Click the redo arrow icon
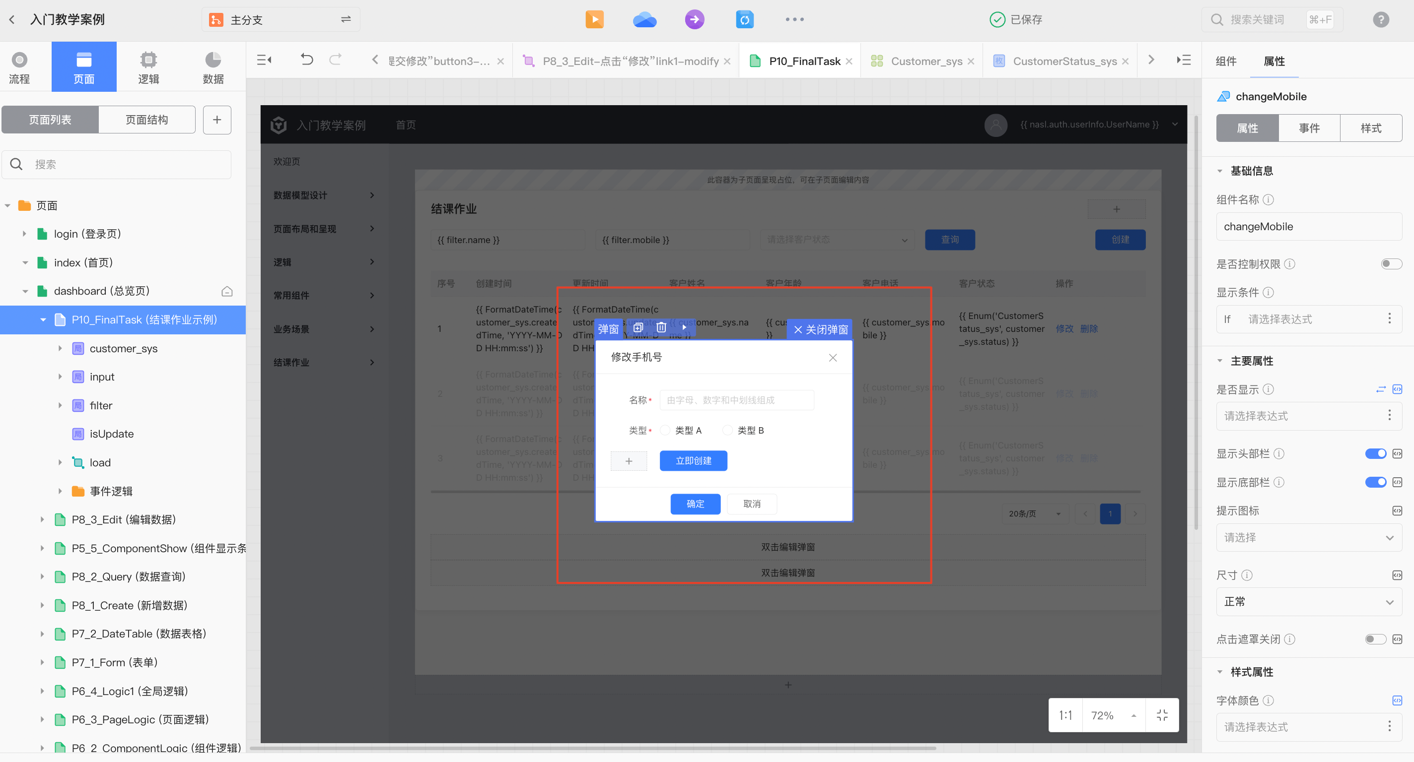 336,60
